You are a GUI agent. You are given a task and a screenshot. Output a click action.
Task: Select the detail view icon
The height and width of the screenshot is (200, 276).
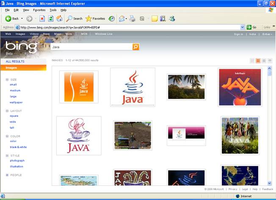pos(270,60)
